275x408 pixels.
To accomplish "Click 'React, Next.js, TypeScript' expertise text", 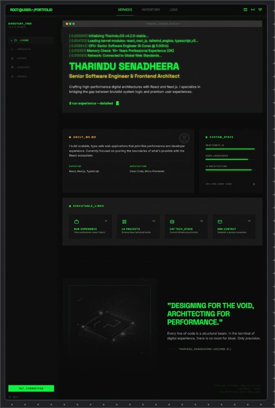I will 84,171.
